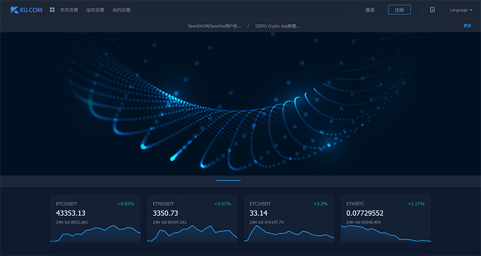Click the KU.COM logo
Viewport: 481px width, 256px height.
coord(27,10)
